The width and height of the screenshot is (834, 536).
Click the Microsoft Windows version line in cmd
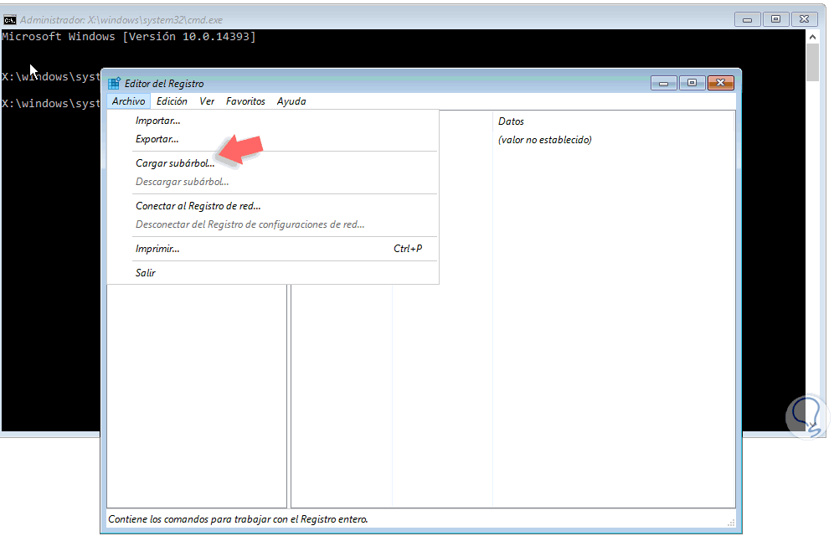pyautogui.click(x=129, y=37)
